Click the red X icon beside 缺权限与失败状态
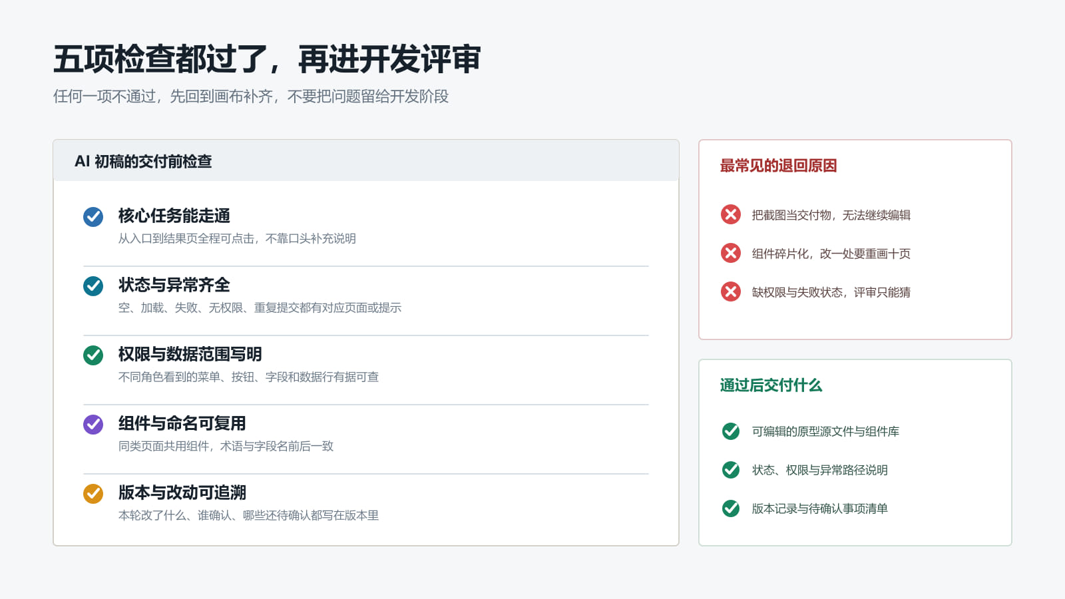Screen dimensions: 1065x599 tap(731, 292)
